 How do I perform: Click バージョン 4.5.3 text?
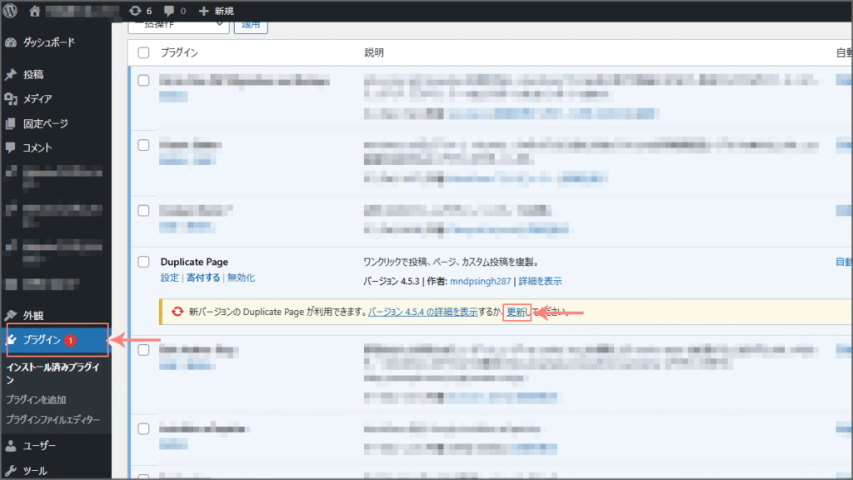392,282
